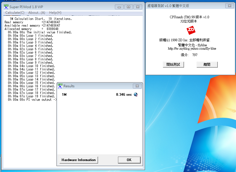Click the 'Loop 1 finished.' log line
The width and height of the screenshot is (236, 172).
click(x=31, y=36)
